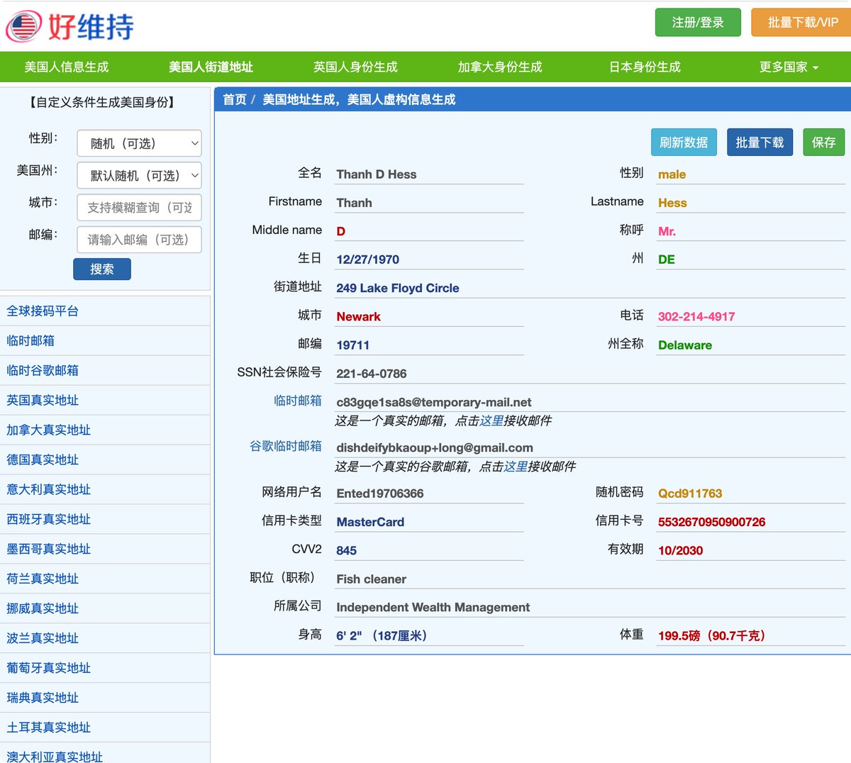851x763 pixels.
Task: Click the 刷新数据 refresh button
Action: (683, 142)
